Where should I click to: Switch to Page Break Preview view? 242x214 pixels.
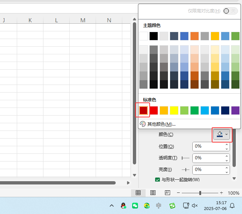coord(168,193)
